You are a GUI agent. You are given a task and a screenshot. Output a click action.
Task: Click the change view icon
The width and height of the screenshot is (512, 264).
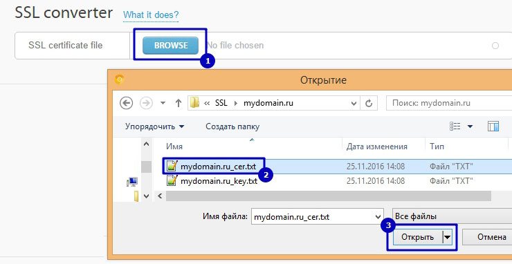pos(455,126)
